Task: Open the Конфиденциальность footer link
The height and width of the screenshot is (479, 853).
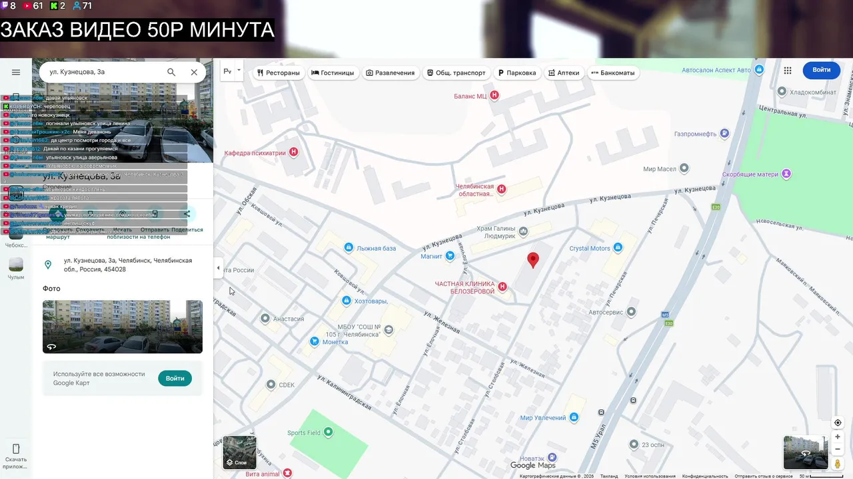Action: pyautogui.click(x=705, y=476)
